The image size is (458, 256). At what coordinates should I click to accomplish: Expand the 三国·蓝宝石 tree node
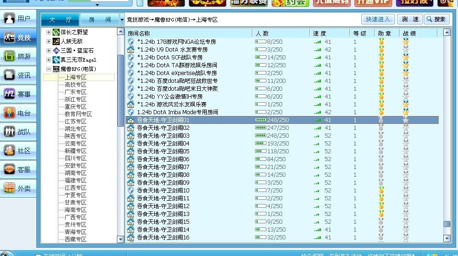point(49,51)
